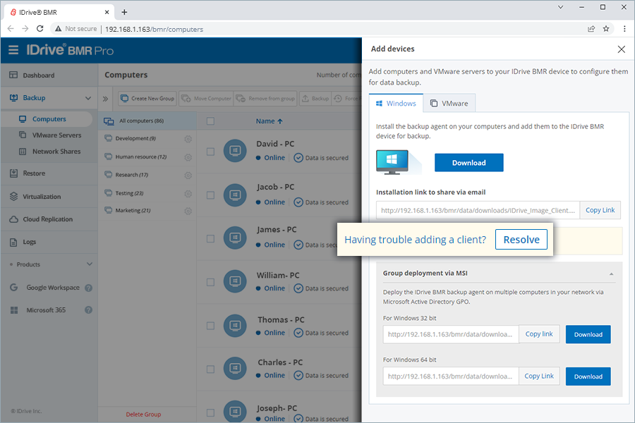Open the hamburger menu in IDrive header

pyautogui.click(x=13, y=50)
